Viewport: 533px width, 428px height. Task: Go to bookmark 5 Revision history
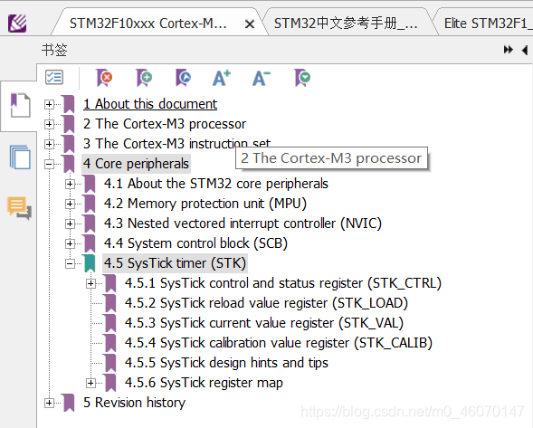pos(135,403)
